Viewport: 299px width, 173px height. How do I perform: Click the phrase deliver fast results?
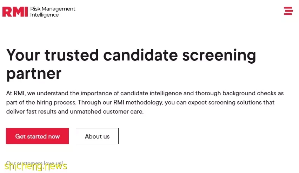pos(31,111)
